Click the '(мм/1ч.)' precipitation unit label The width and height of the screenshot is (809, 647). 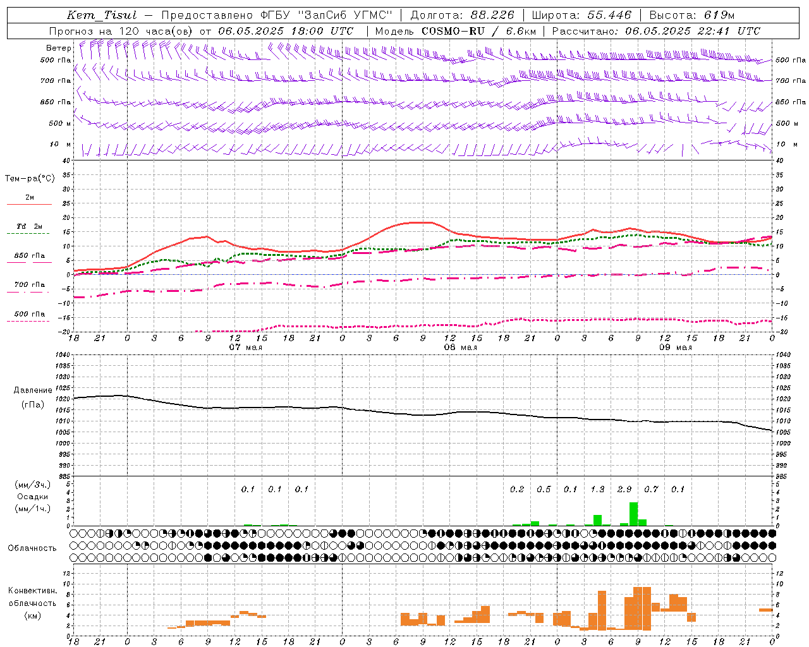click(x=32, y=509)
